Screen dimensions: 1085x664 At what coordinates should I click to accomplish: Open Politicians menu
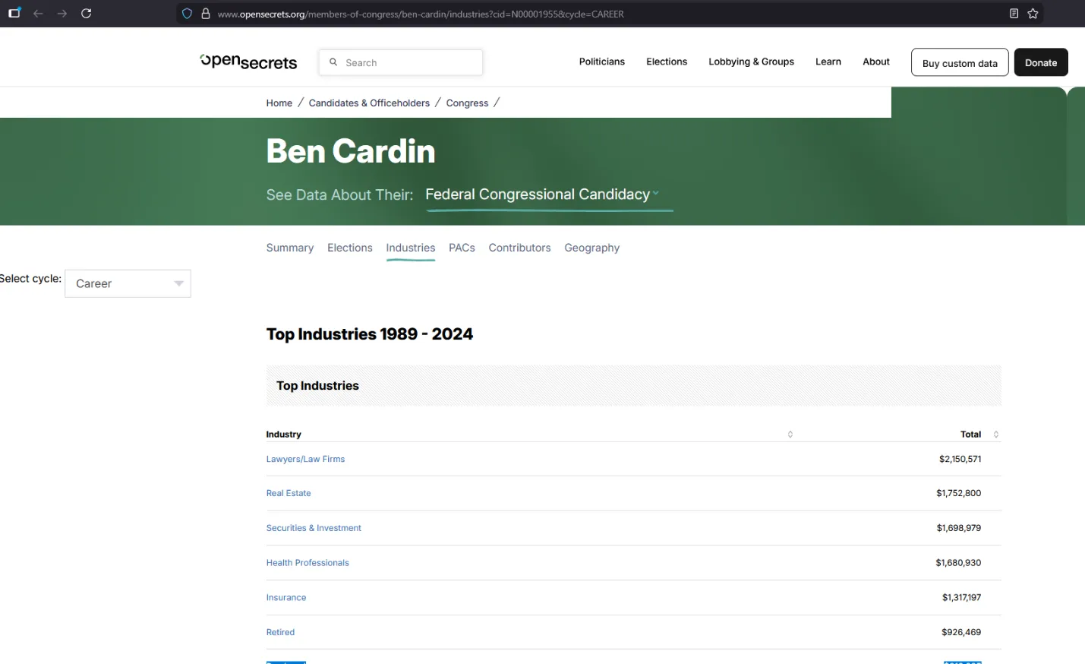click(x=602, y=62)
